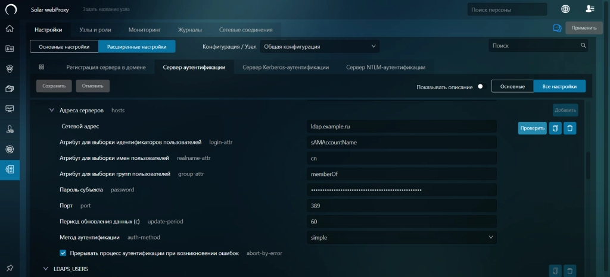This screenshot has height=277, width=610.
Task: Click the copy icon for LDAPS_USERS
Action: (555, 271)
